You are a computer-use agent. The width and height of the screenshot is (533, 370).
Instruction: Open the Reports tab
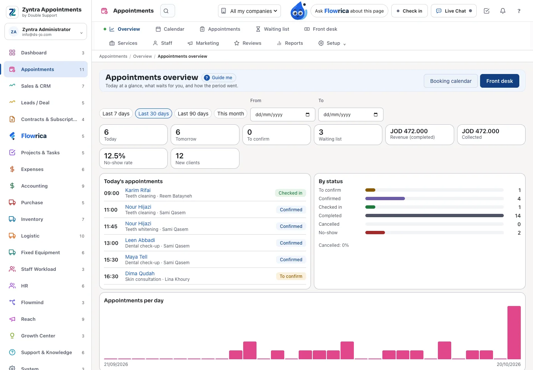coord(290,43)
